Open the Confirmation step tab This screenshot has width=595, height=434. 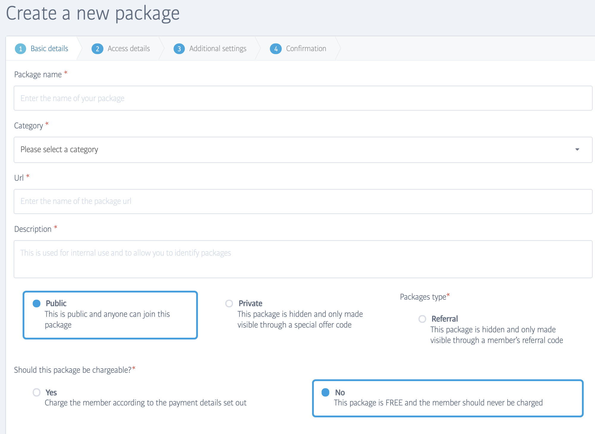[x=306, y=49]
